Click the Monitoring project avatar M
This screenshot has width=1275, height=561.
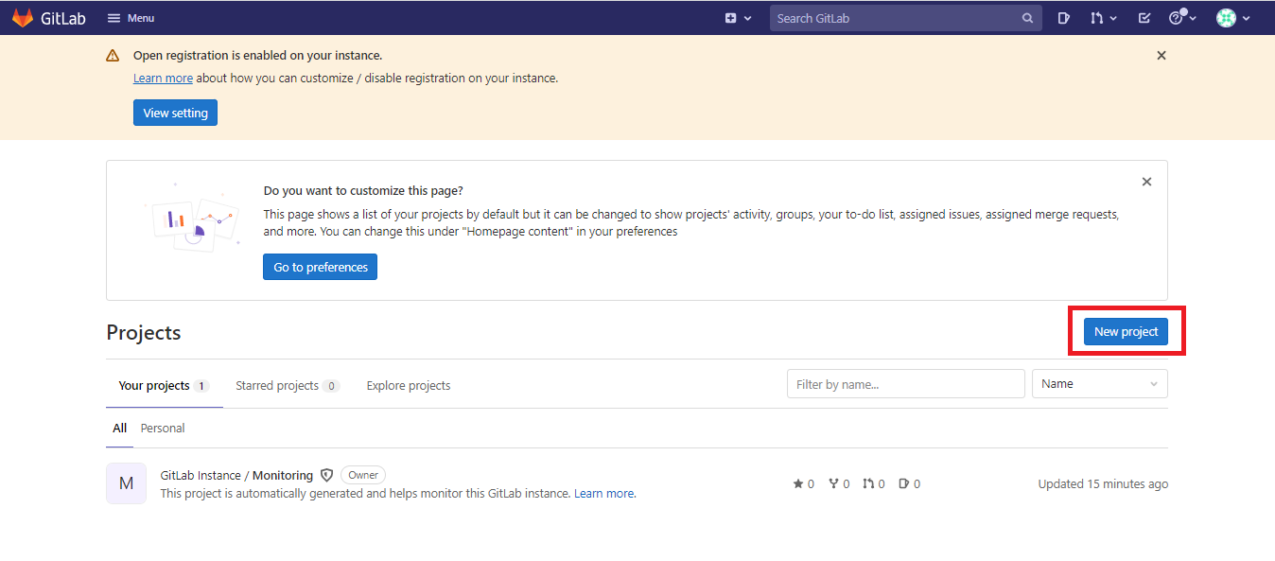point(126,483)
